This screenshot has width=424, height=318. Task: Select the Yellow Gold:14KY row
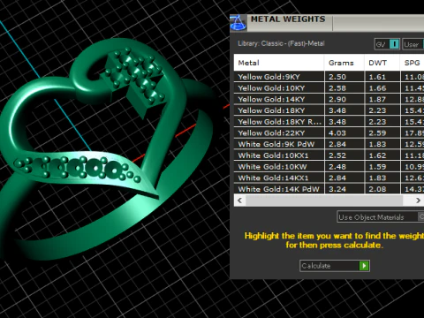[x=329, y=99]
